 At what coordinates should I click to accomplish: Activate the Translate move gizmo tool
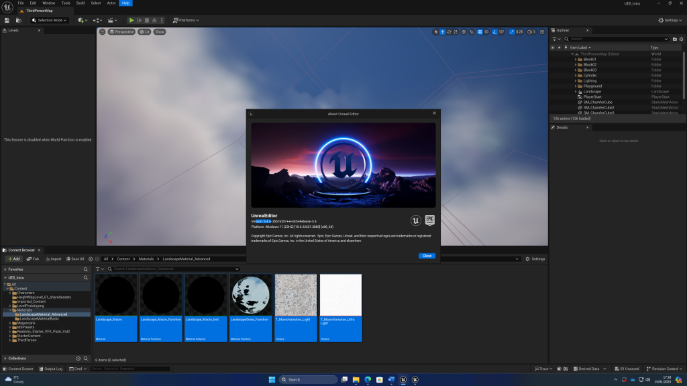pos(443,32)
